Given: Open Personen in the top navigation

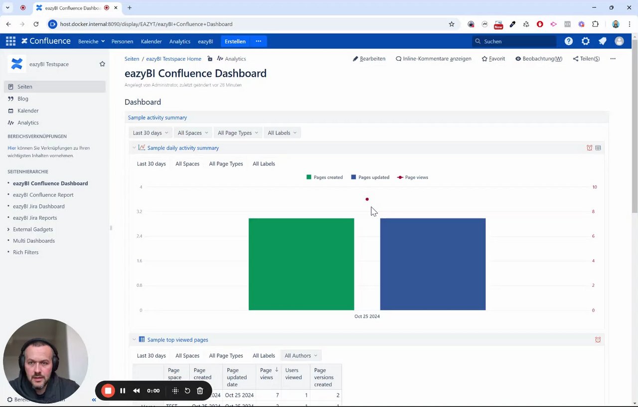Looking at the screenshot, I should 122,41.
